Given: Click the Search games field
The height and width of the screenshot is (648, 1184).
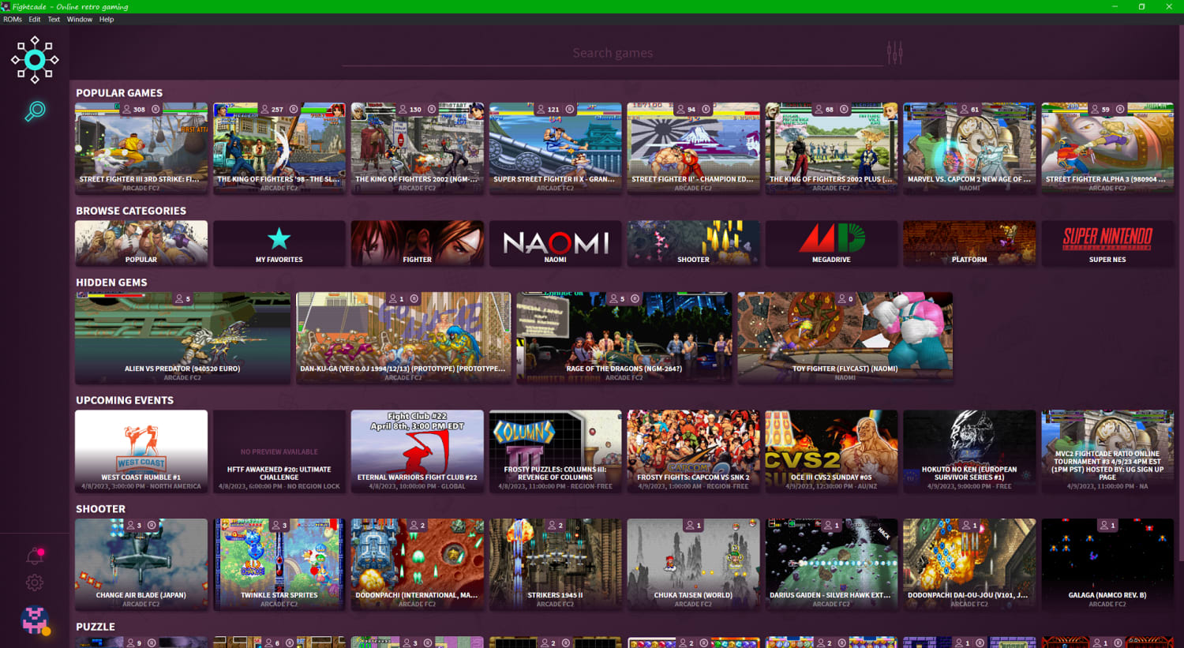Looking at the screenshot, I should [x=613, y=53].
